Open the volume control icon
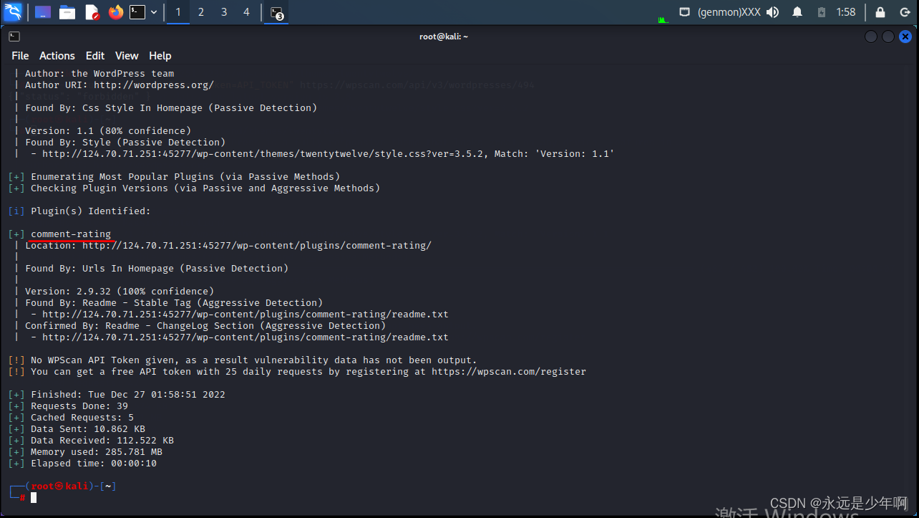 point(772,12)
